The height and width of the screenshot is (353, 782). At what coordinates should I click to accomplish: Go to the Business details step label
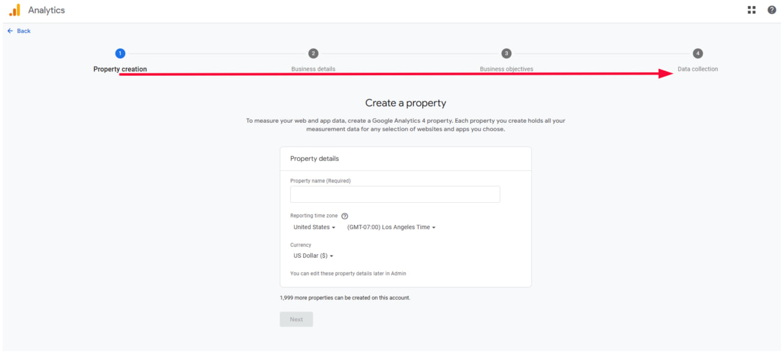point(313,69)
